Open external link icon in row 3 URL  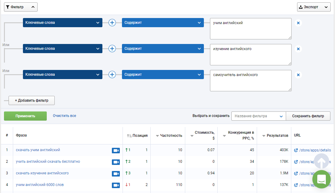click(x=296, y=173)
